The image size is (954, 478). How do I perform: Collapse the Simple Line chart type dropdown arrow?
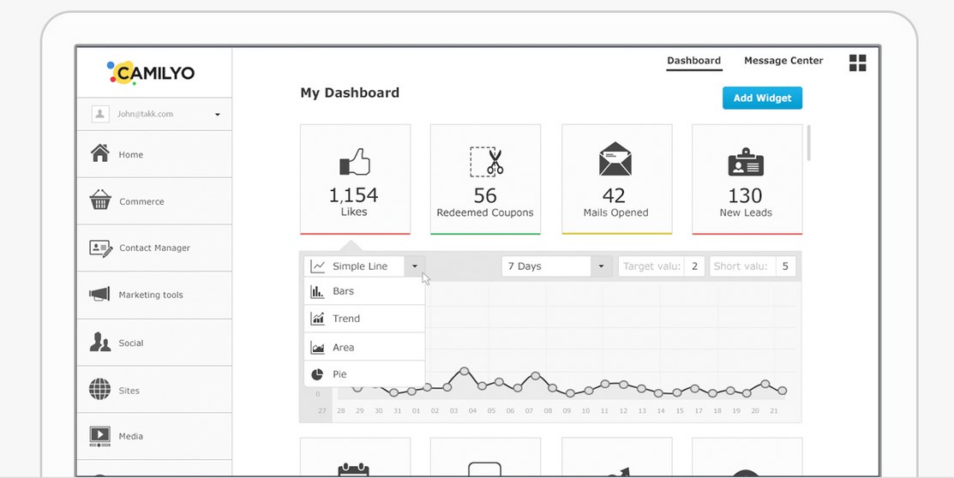pyautogui.click(x=414, y=266)
